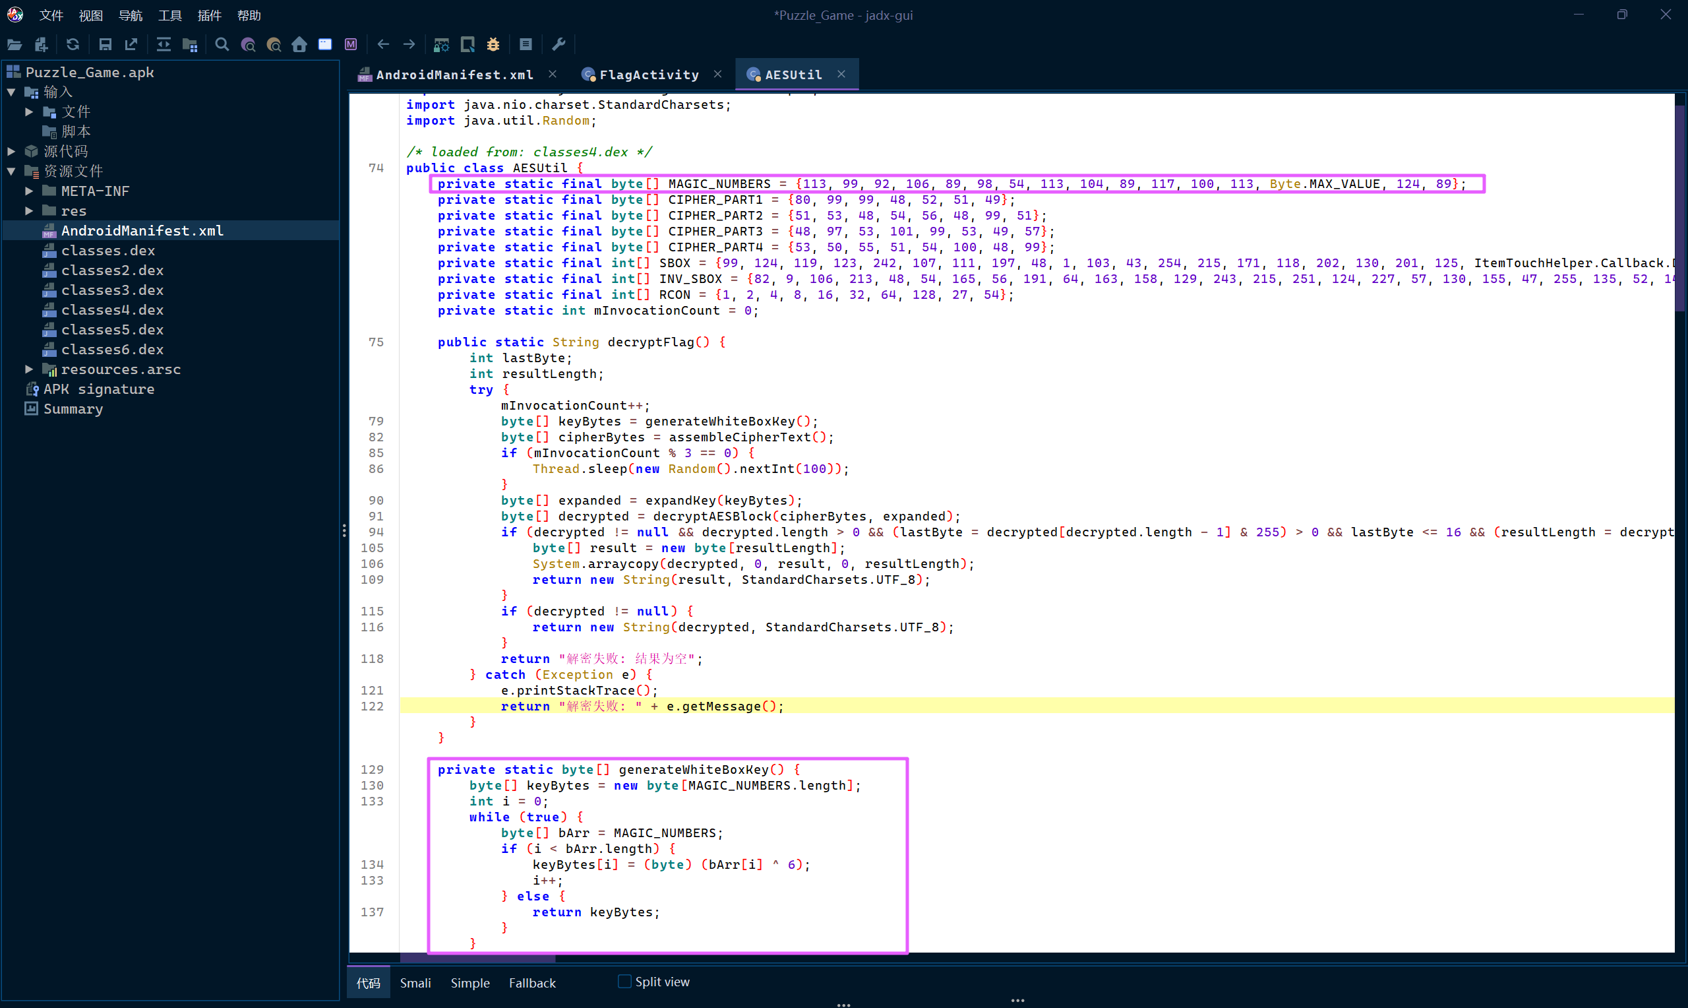Enable the Split view checkbox

[x=624, y=981]
